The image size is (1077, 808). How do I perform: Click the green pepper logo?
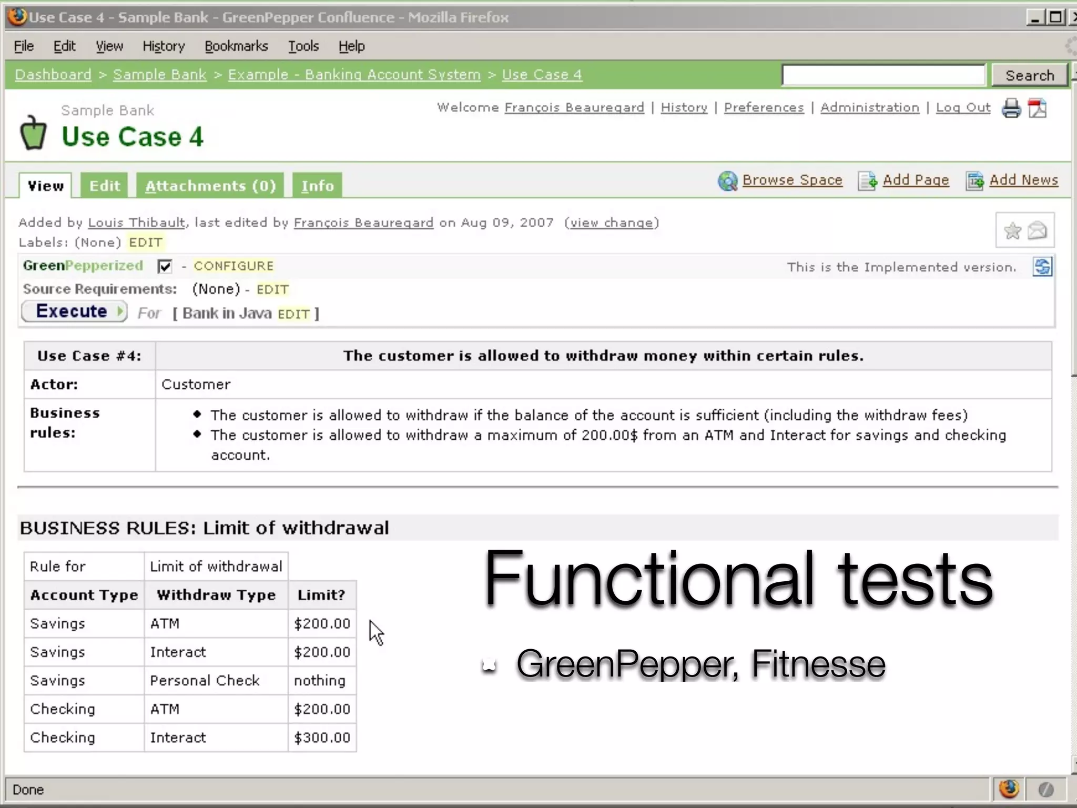coord(33,132)
